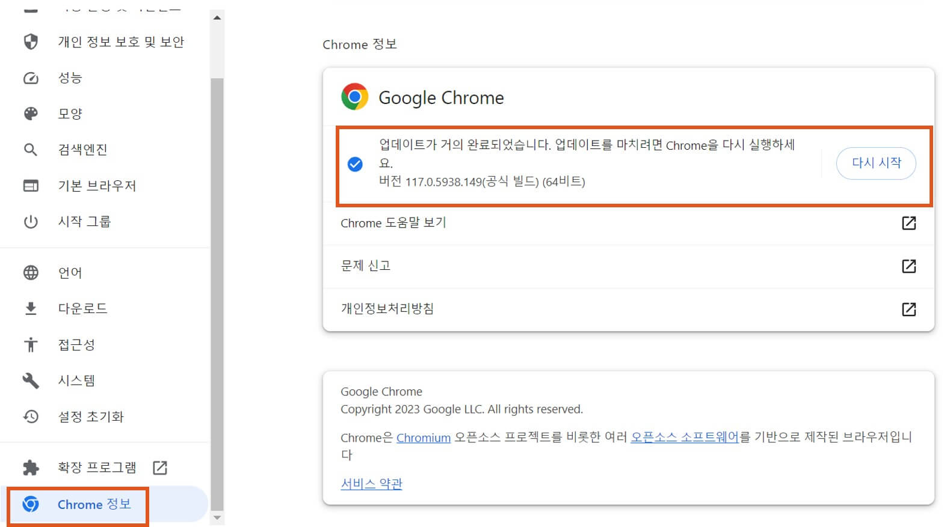Click the Chrome 정보 page heading
This screenshot has width=950, height=527.
[360, 44]
